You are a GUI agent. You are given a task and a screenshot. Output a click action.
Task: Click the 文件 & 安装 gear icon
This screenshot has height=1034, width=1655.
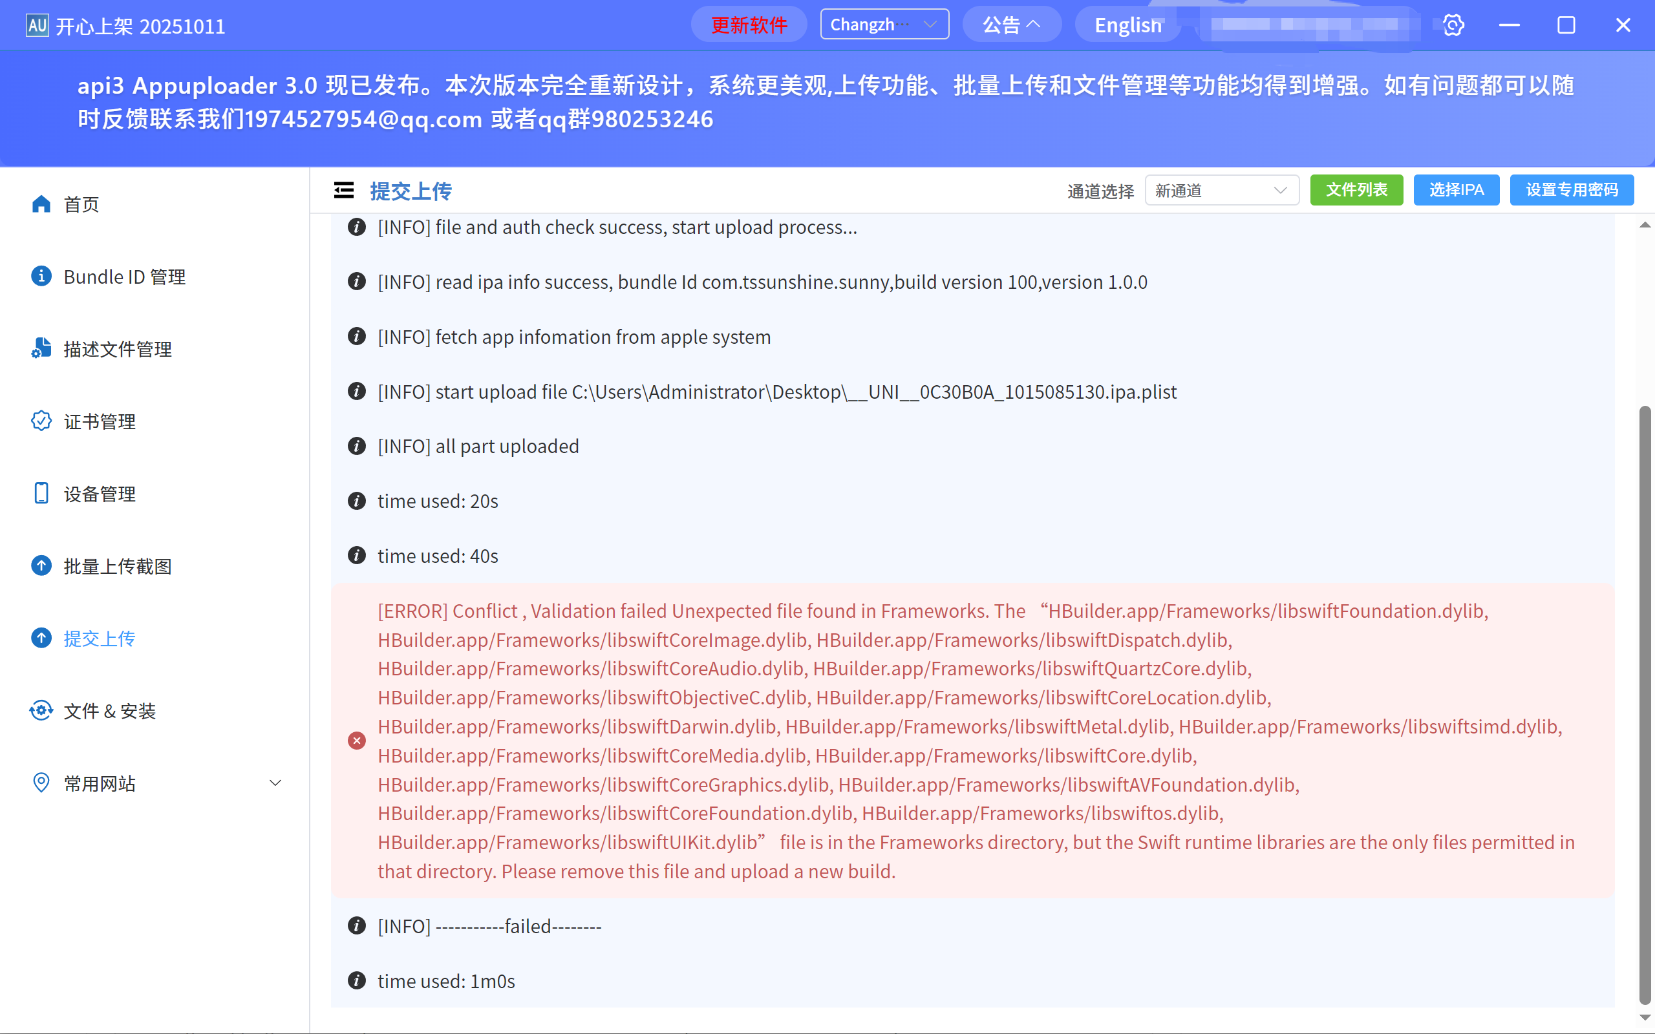pos(41,710)
